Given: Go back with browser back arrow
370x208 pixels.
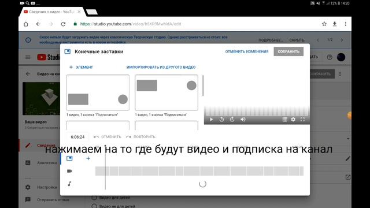Looking at the screenshot, I should [x=38, y=24].
